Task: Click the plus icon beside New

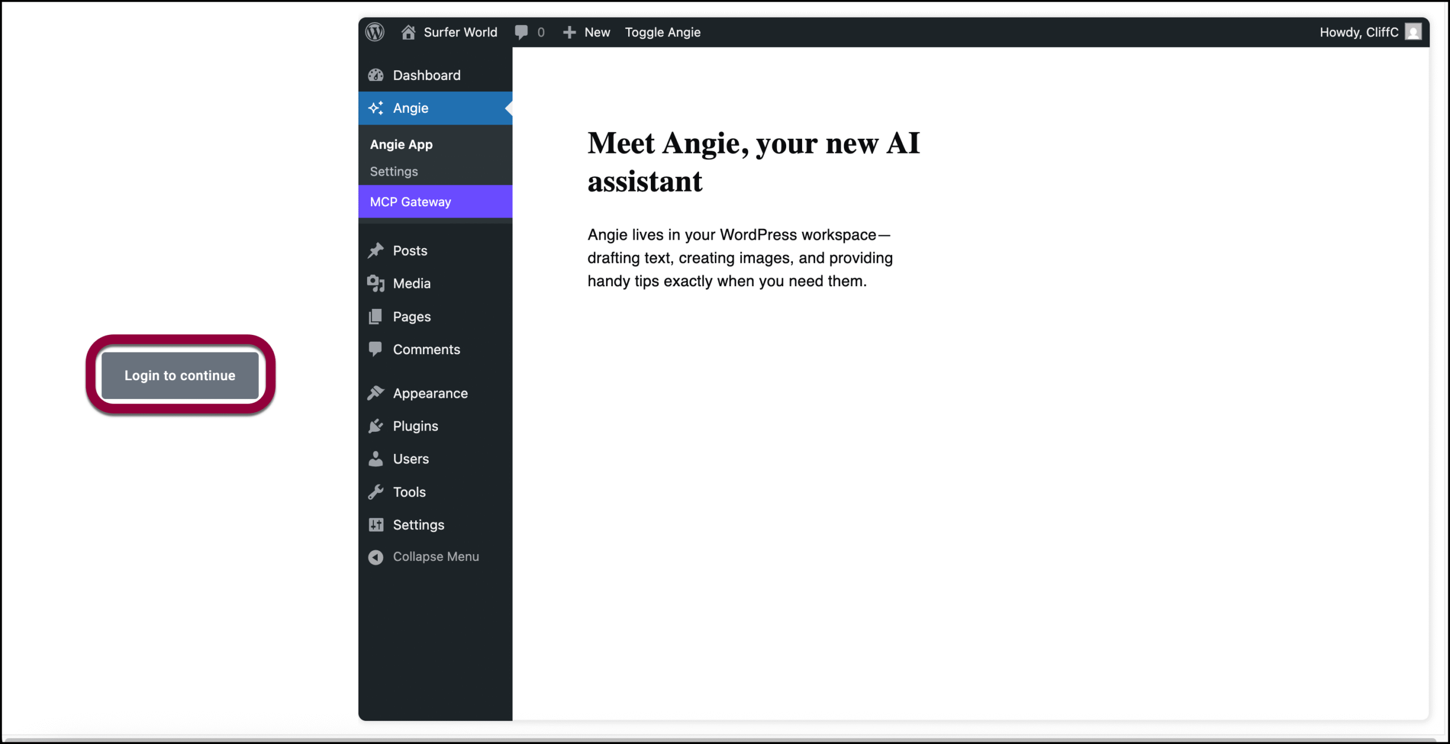Action: click(x=569, y=32)
